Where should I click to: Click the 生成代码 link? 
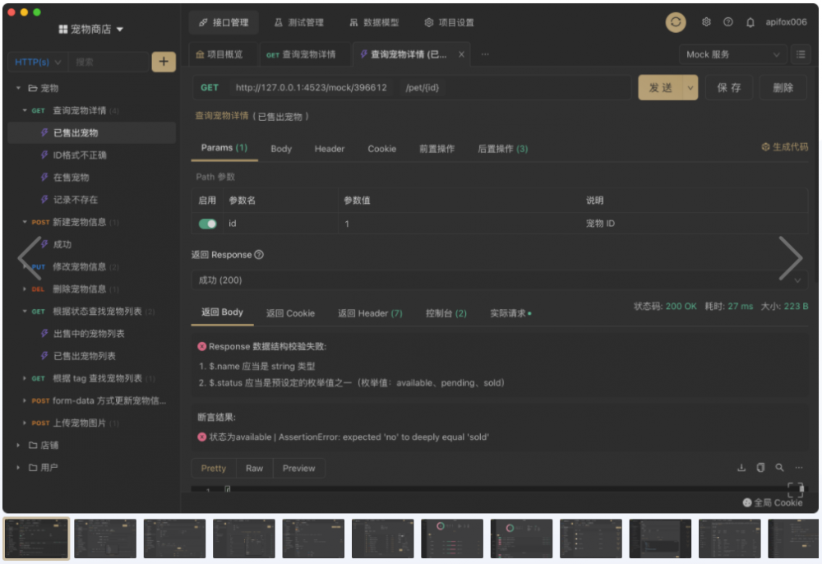(x=784, y=147)
